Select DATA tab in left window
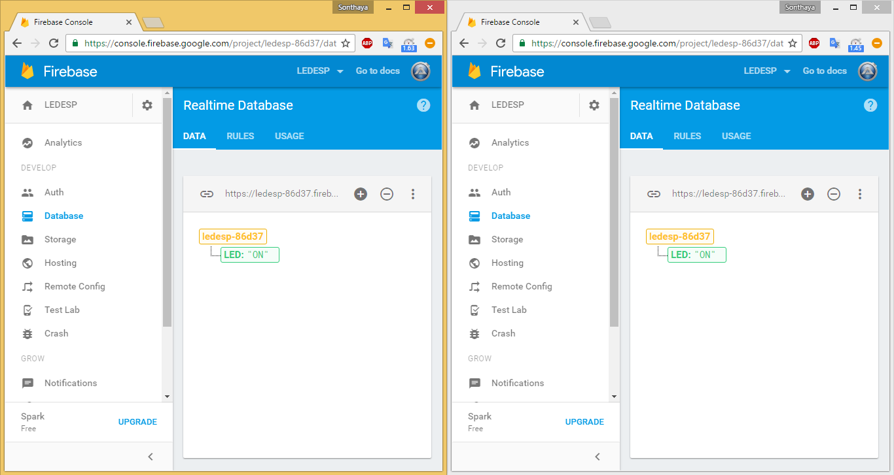Viewport: 894px width, 475px height. click(194, 136)
